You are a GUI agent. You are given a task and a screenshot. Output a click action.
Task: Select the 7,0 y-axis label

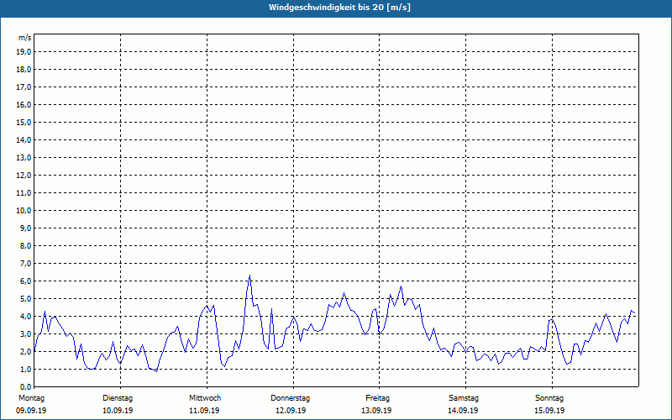pos(24,264)
